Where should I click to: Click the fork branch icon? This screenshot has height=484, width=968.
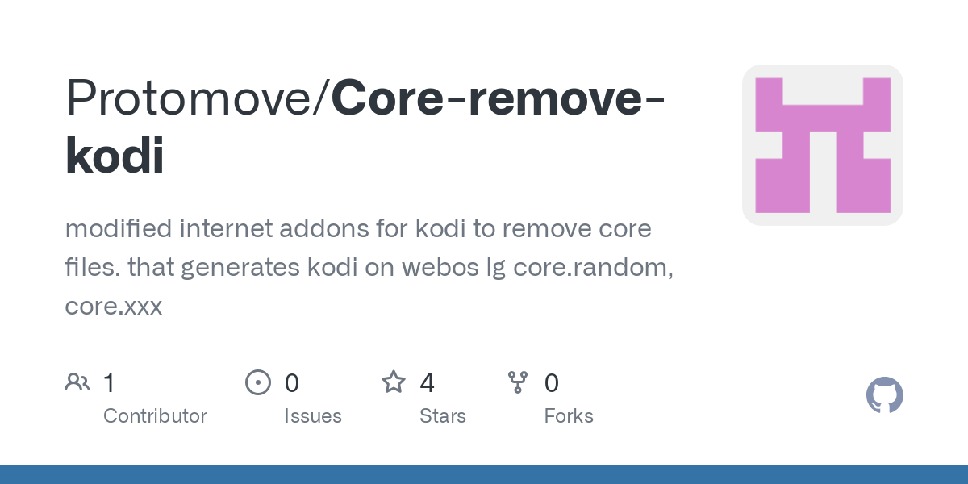(x=518, y=382)
